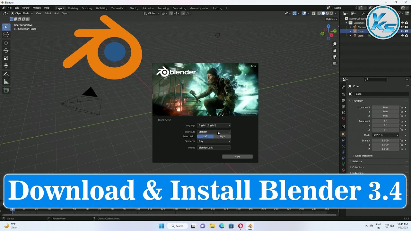Toggle the Camera's render visibility camera icon

[407, 27]
